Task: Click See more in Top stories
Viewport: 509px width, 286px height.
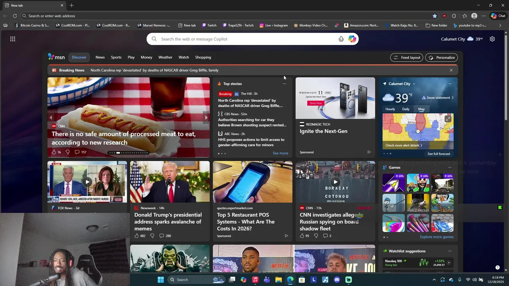Action: (x=280, y=153)
